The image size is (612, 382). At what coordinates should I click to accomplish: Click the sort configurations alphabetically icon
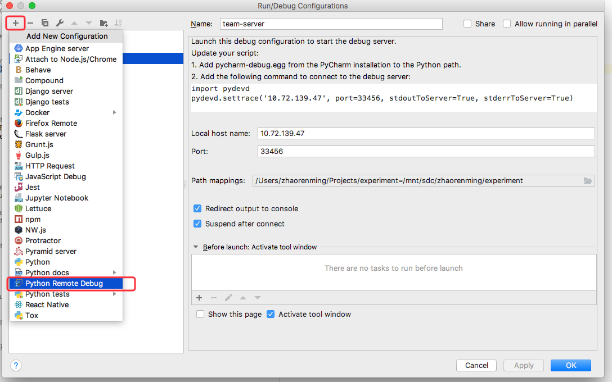pyautogui.click(x=118, y=23)
